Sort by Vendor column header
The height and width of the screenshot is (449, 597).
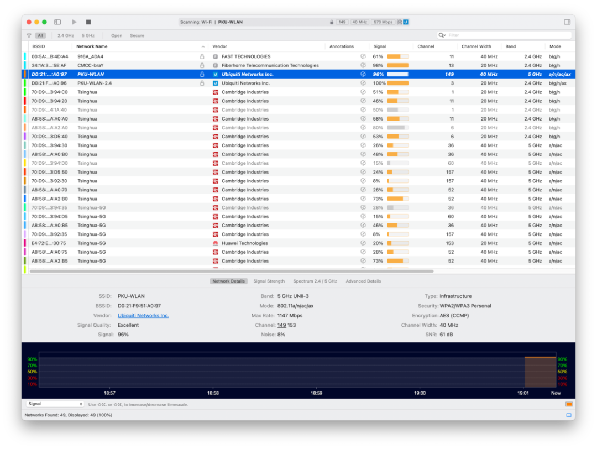point(219,46)
